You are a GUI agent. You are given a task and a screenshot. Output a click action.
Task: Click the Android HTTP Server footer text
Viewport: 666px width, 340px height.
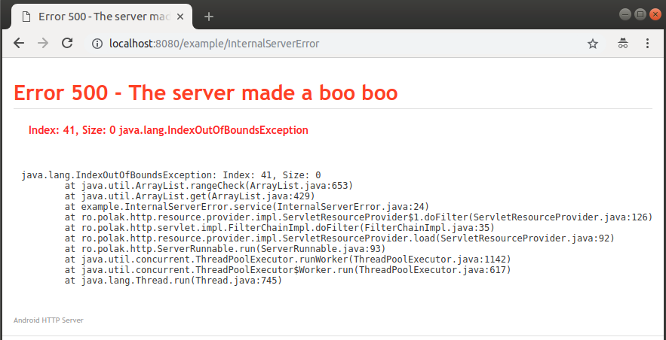tap(48, 320)
